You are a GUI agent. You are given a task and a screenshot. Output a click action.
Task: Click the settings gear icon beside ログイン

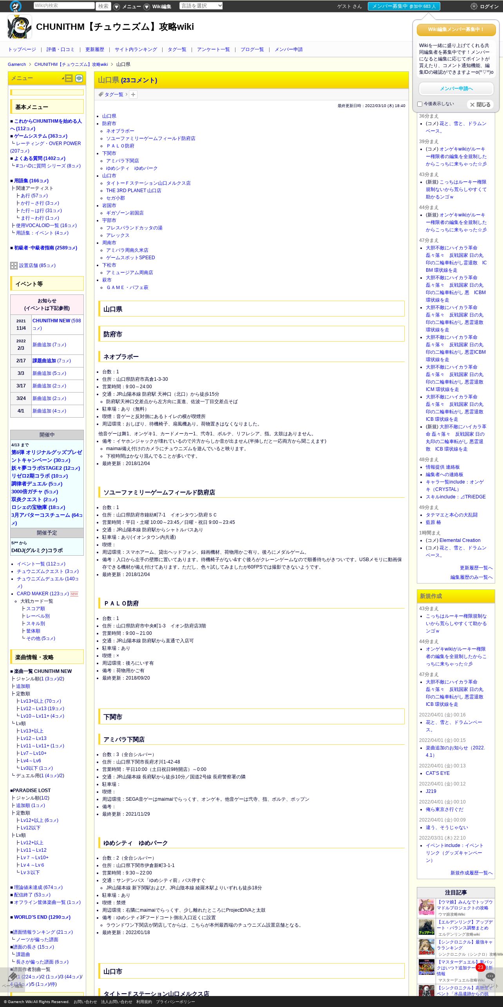pos(474,6)
